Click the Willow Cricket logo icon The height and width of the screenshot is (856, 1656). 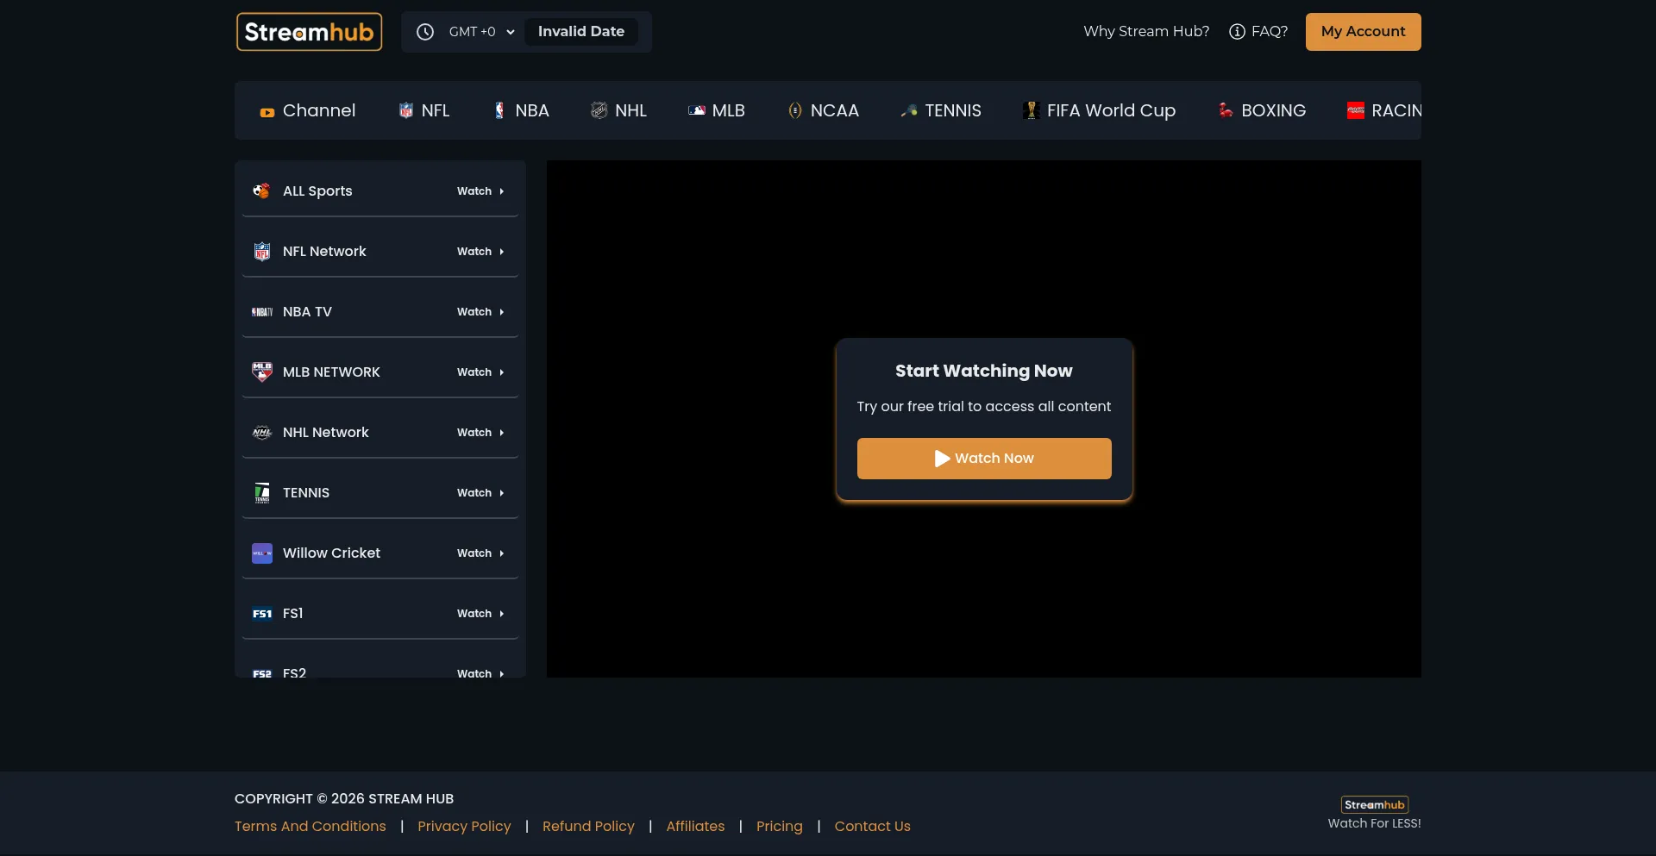point(262,553)
